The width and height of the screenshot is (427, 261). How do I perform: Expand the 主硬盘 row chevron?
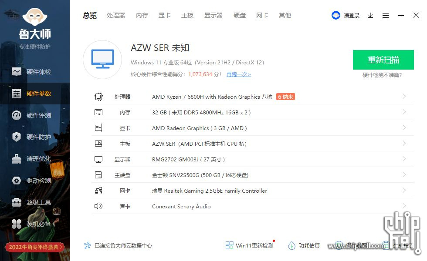pyautogui.click(x=404, y=174)
